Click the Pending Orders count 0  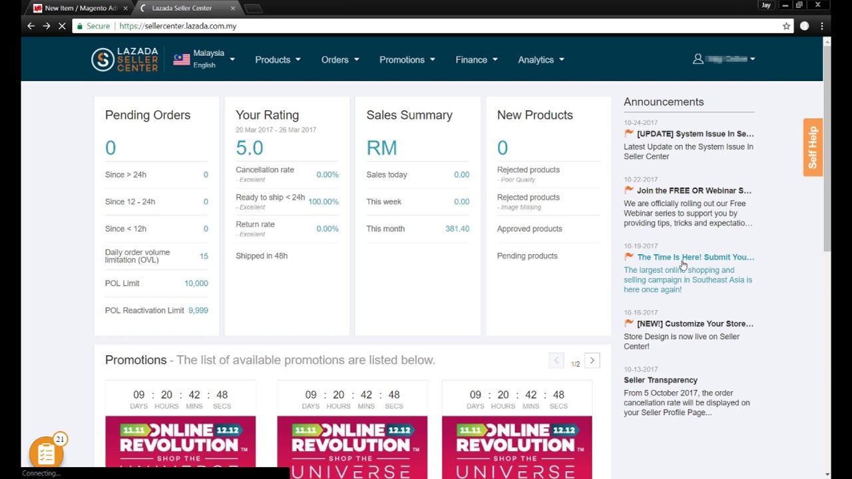(110, 148)
